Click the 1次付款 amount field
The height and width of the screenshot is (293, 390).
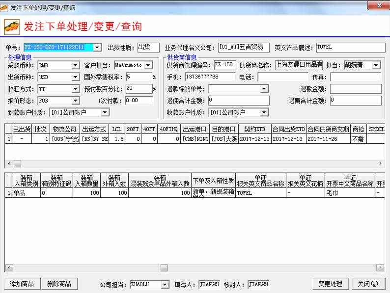pyautogui.click(x=139, y=101)
